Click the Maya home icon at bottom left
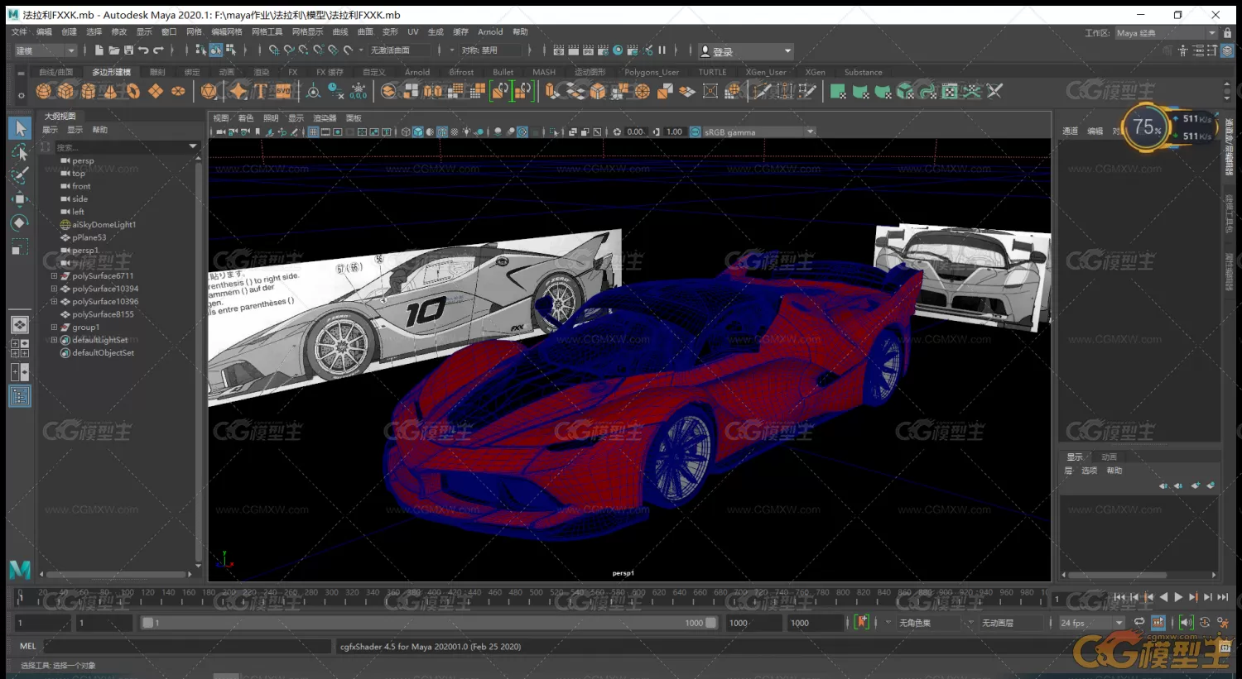 coord(20,569)
